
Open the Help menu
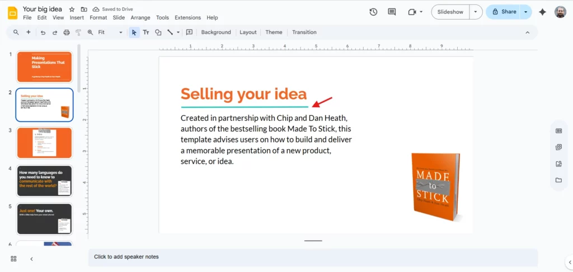click(212, 17)
